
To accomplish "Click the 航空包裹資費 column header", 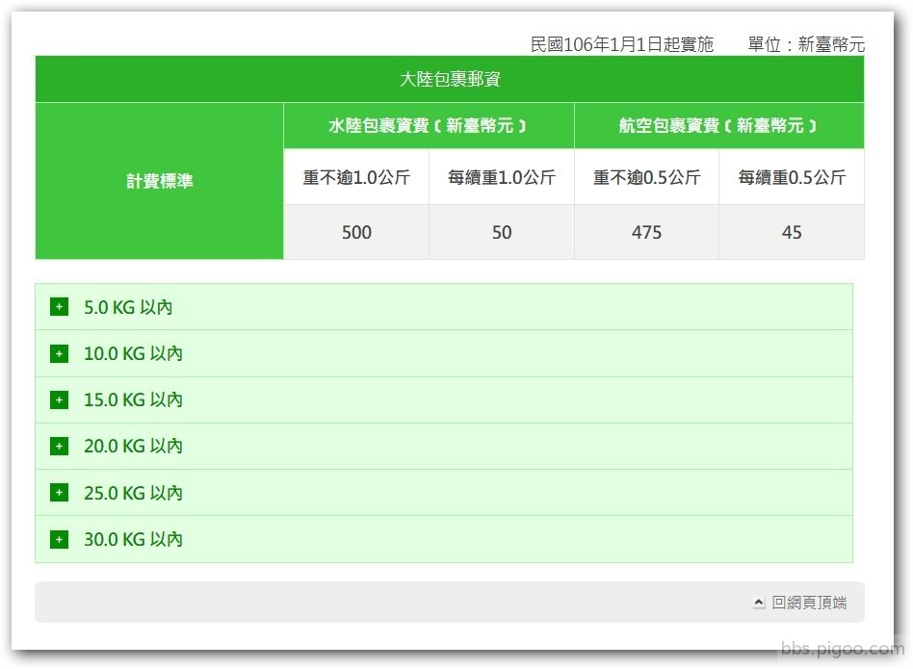I will (x=718, y=126).
